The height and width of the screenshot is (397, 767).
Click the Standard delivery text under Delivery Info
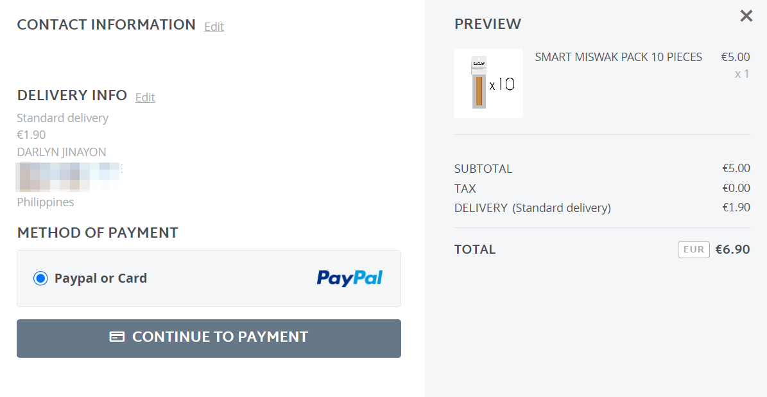62,118
